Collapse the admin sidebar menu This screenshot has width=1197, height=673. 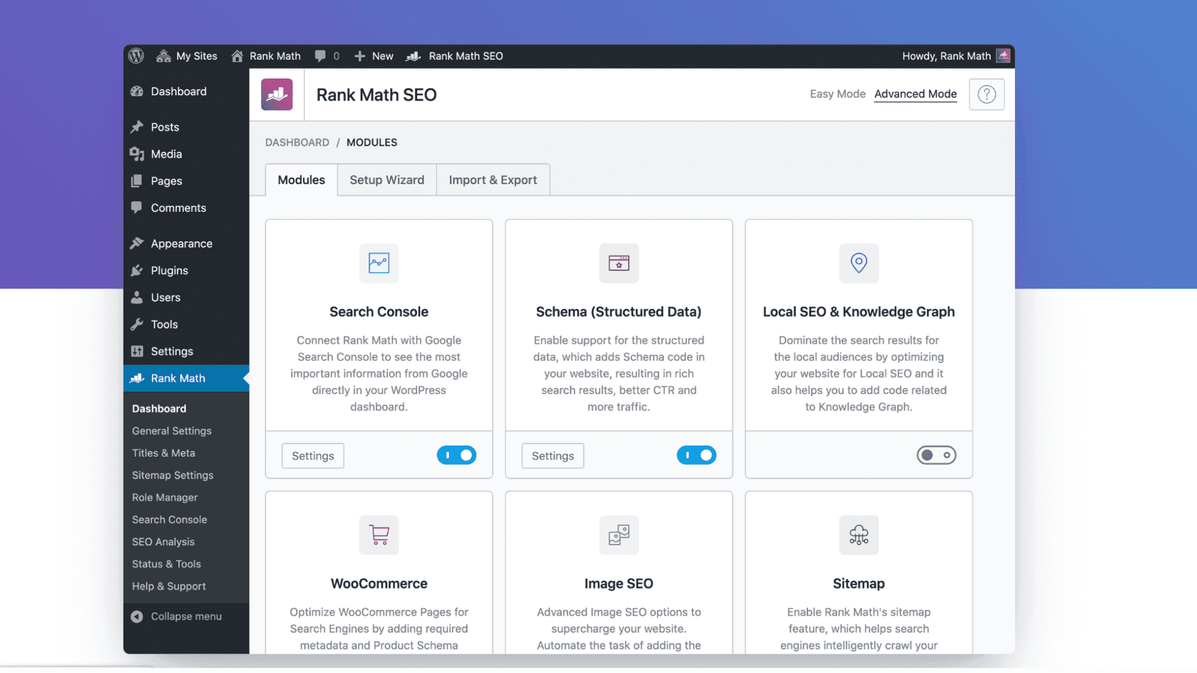pos(176,616)
